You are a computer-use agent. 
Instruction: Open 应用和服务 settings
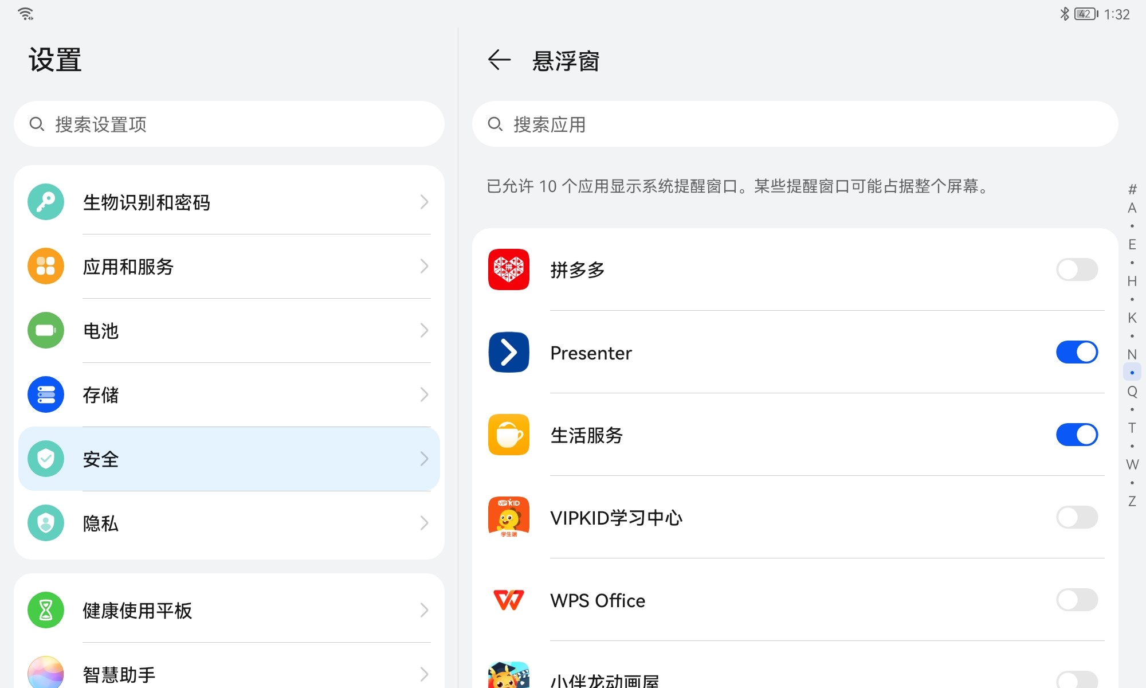[229, 266]
